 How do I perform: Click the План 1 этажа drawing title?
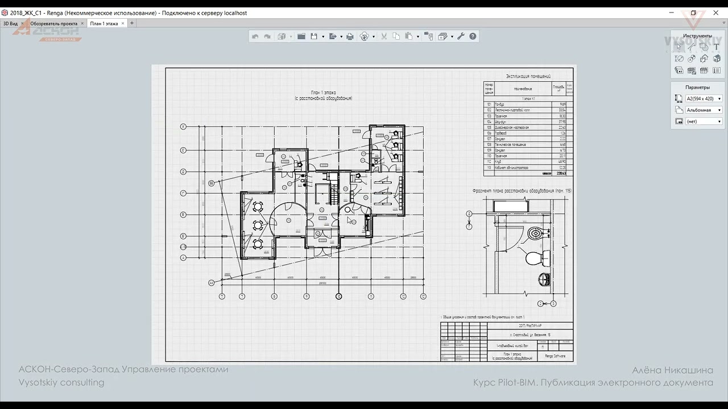(323, 92)
